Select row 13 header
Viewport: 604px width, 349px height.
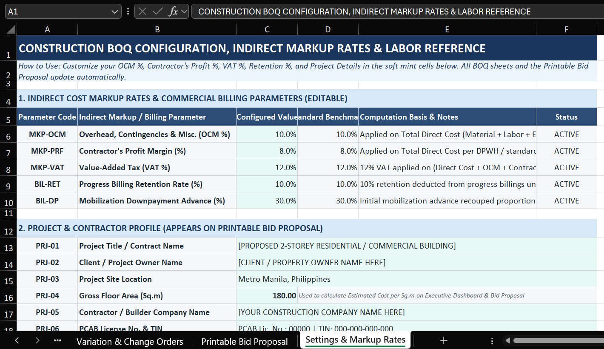[x=9, y=246]
